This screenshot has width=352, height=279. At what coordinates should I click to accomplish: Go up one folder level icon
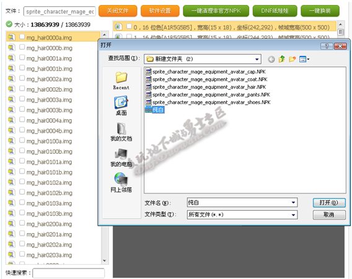[281, 60]
